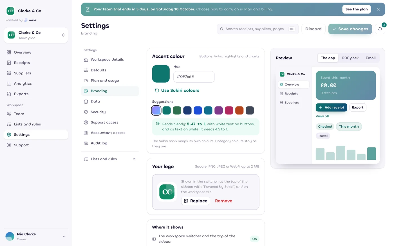Switch preview to PDF pack tab
The image size is (394, 246).
point(350,58)
